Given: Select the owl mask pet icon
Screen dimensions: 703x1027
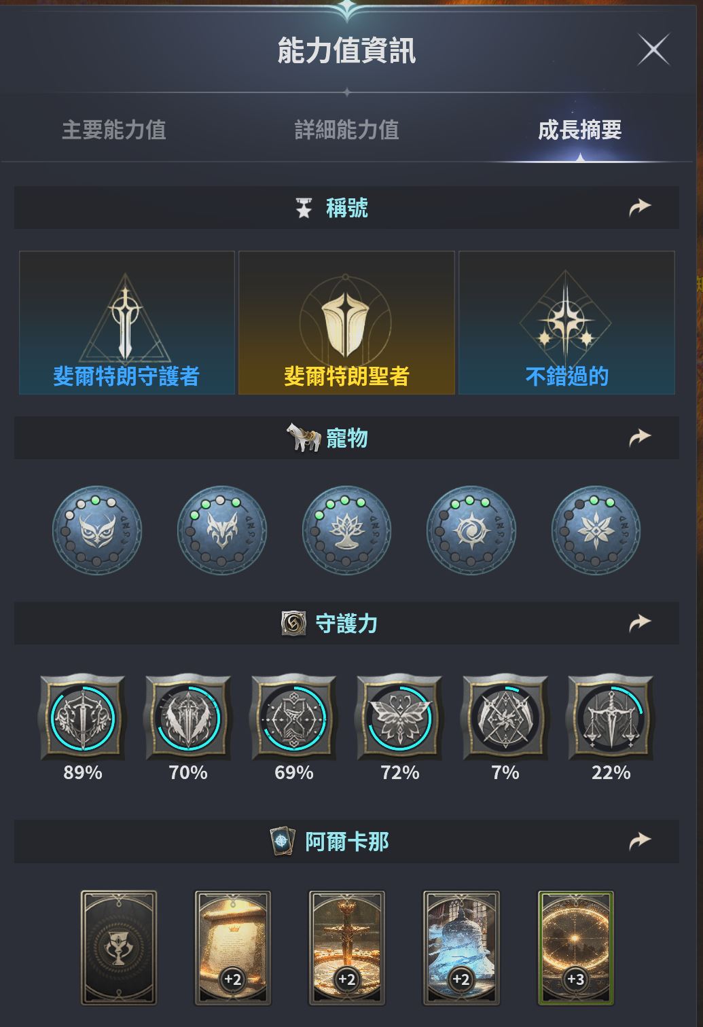Looking at the screenshot, I should click(x=97, y=530).
